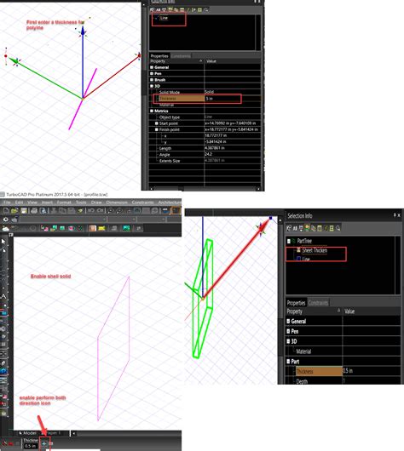Click the first icon in the PartTree panel toolbar
Viewport: 404px width, 451px height.
pos(289,228)
